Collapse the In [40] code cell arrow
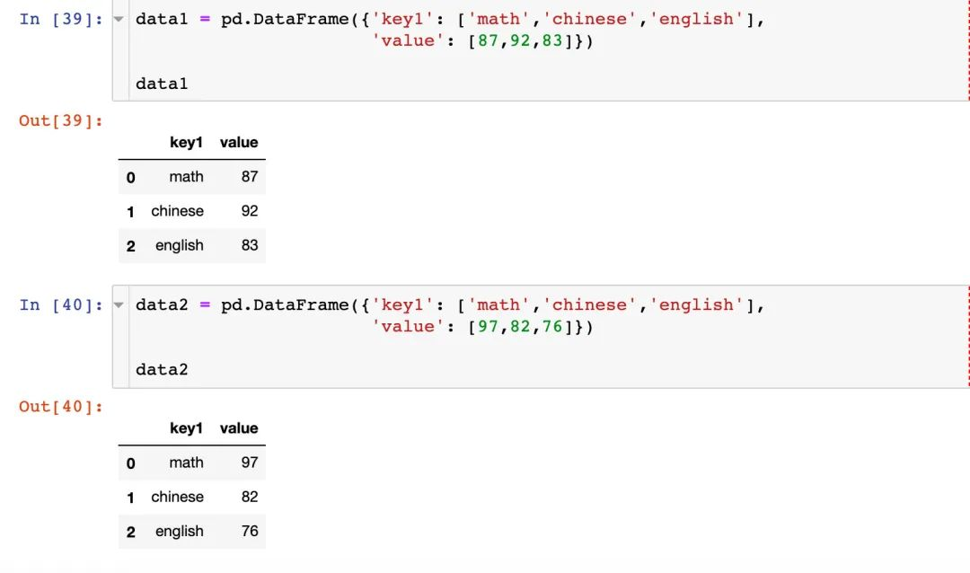The height and width of the screenshot is (573, 970). 119,304
